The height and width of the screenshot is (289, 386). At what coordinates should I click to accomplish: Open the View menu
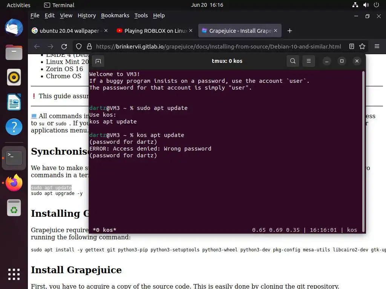coord(66,15)
